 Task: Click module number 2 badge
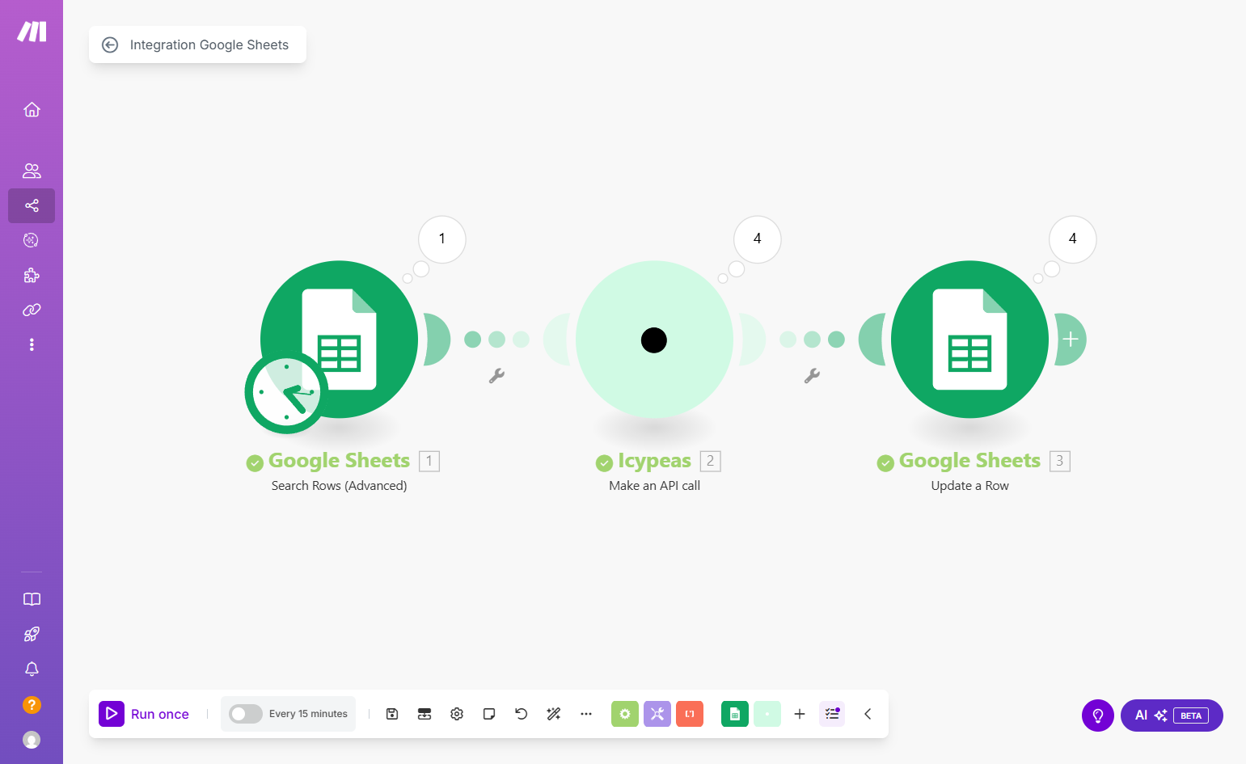tap(710, 461)
